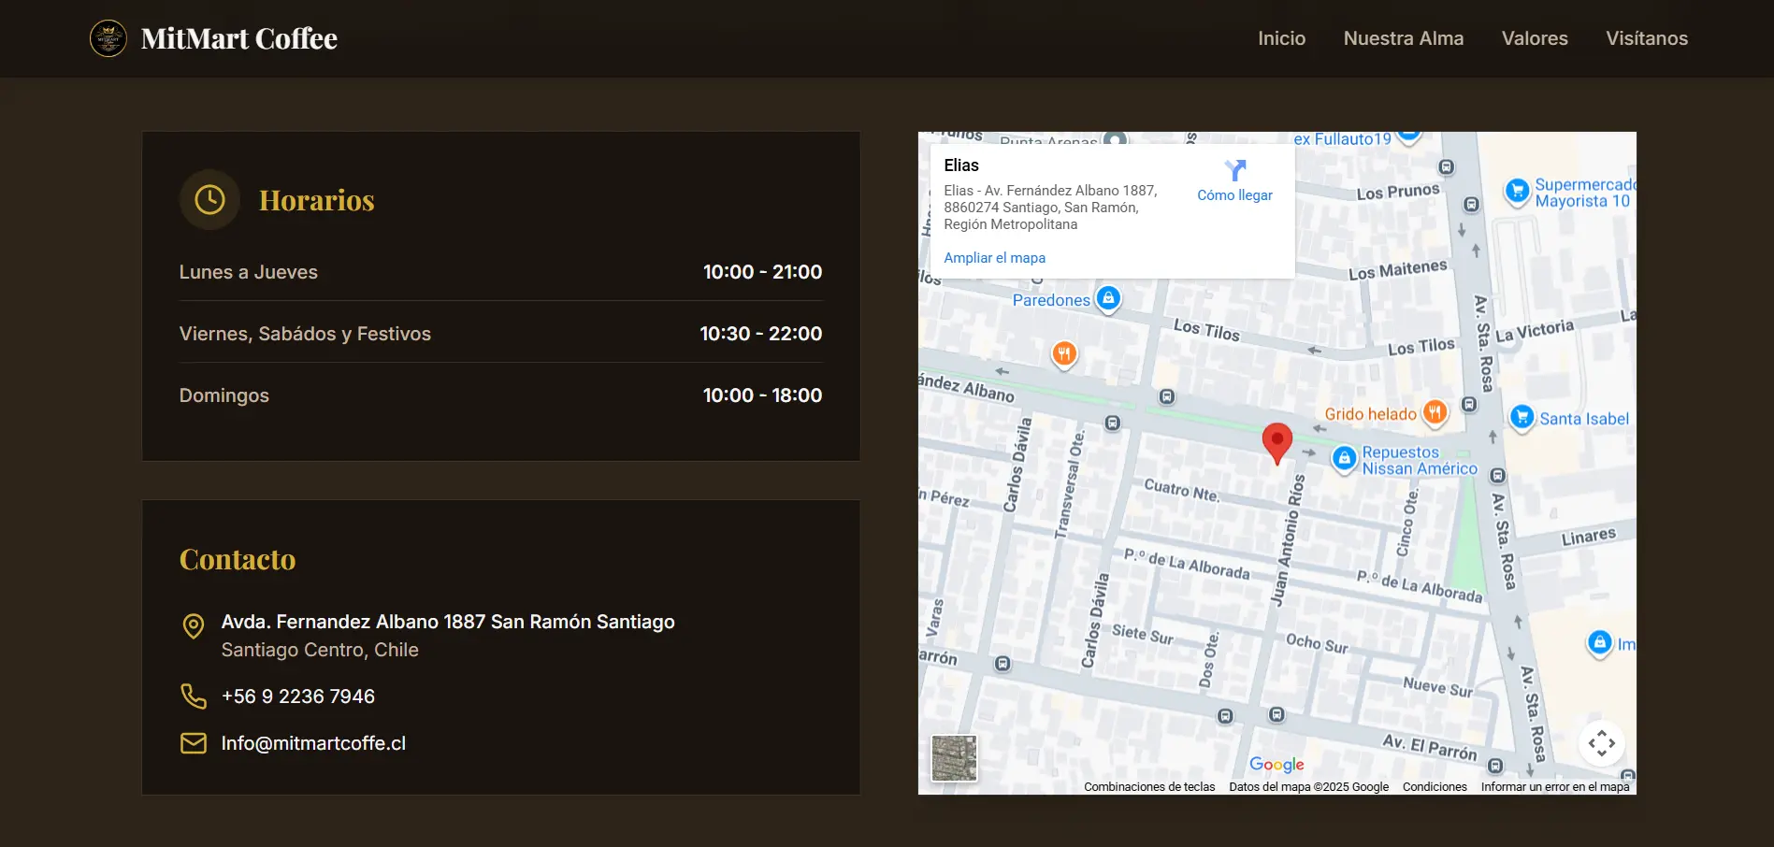Click the Supermercado Mayorista 10 marker
1774x847 pixels.
click(x=1517, y=191)
